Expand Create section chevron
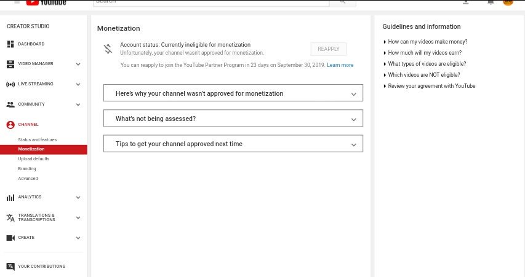This screenshot has width=525, height=277. pyautogui.click(x=78, y=238)
